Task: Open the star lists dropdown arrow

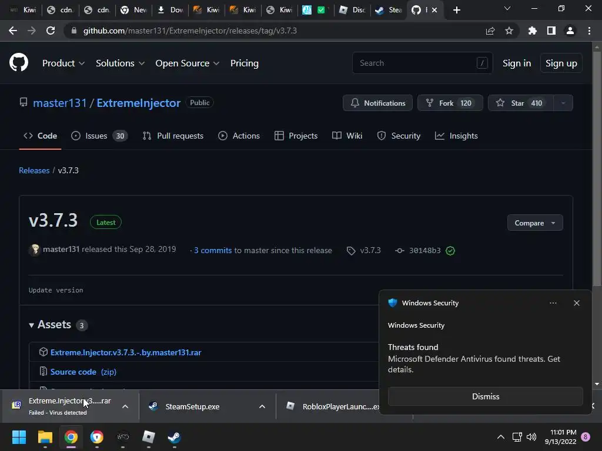Action: point(563,103)
